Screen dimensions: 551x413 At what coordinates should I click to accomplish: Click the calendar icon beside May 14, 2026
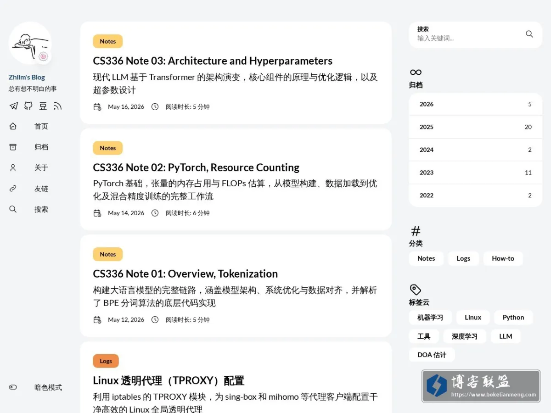click(x=97, y=213)
